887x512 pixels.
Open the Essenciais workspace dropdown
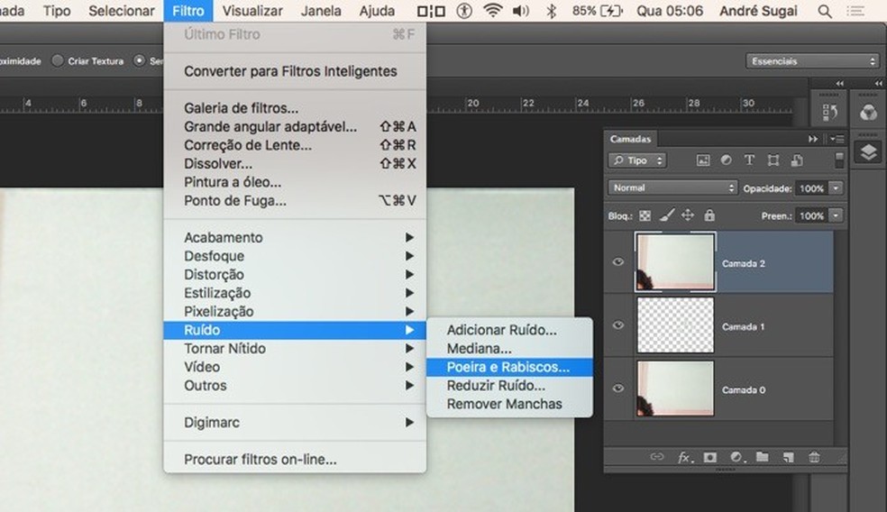point(812,61)
